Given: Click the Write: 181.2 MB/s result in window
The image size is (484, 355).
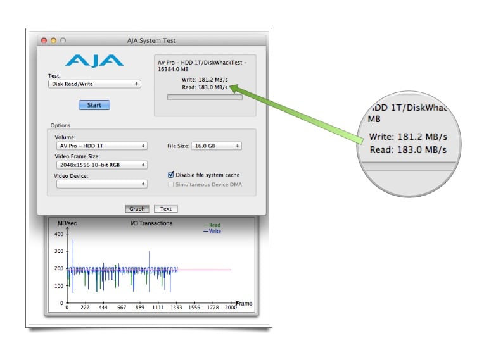Looking at the screenshot, I should click(x=205, y=80).
